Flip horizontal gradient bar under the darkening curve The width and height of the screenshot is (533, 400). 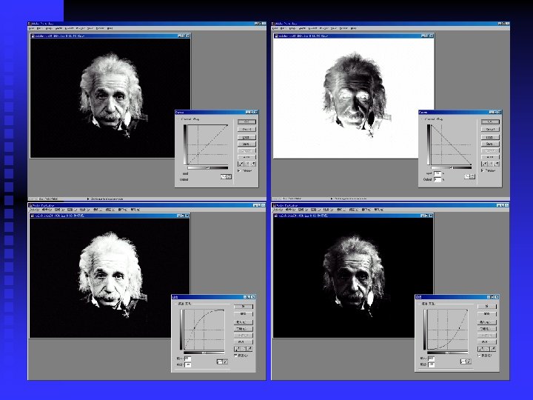448,353
